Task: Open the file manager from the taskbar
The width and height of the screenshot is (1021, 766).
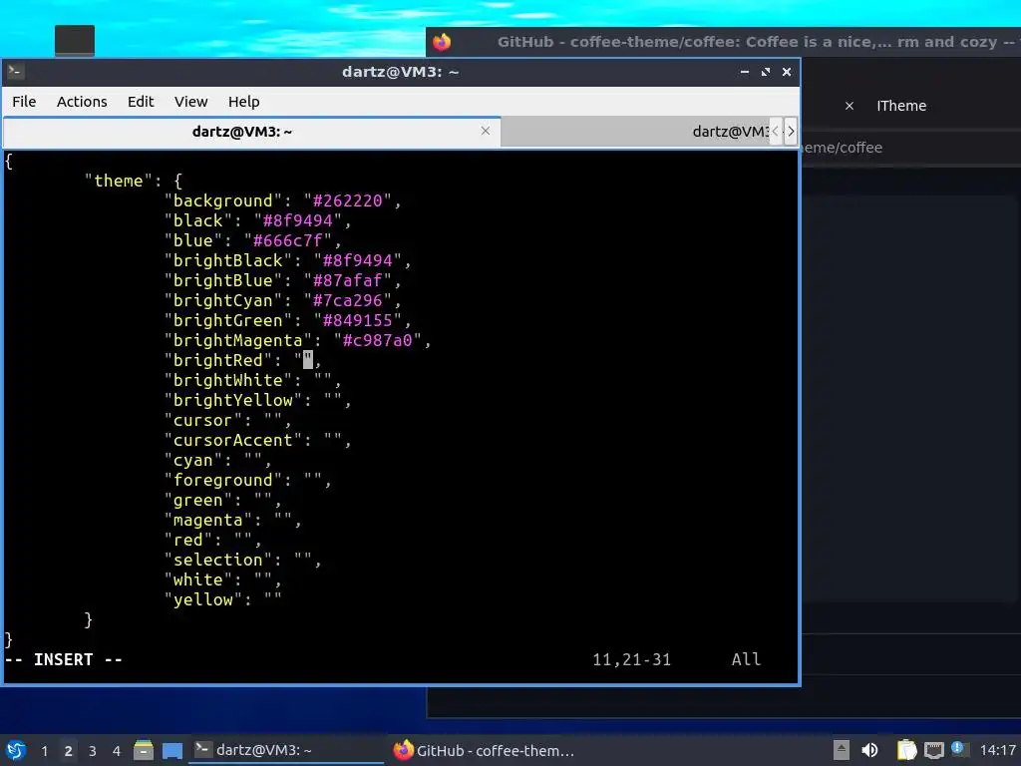Action: (x=144, y=750)
